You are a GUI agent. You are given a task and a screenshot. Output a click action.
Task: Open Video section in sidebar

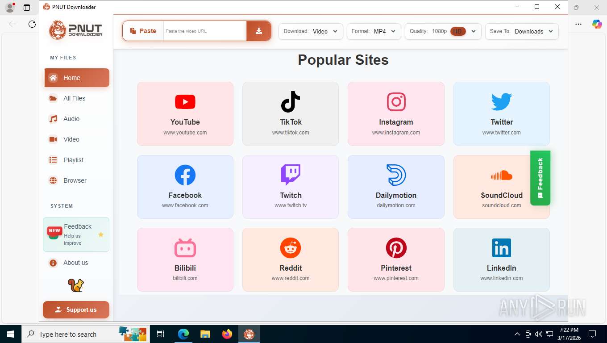77,139
